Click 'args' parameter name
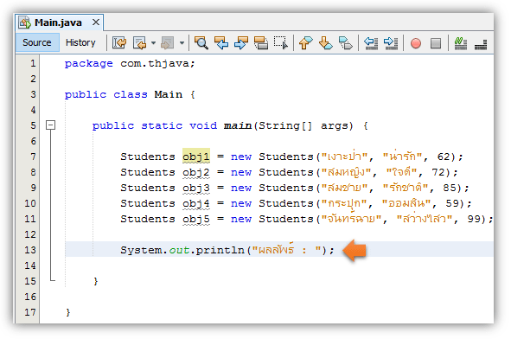The image size is (511, 339). point(335,126)
